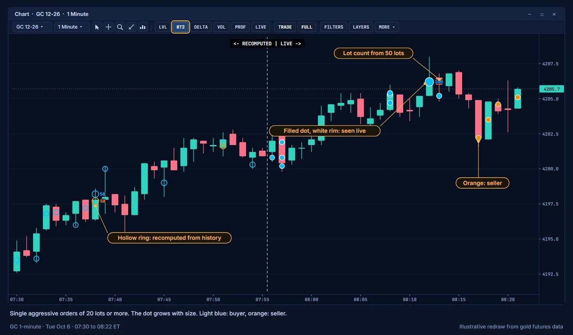Screen dimensions: 573x335
Task: Select the arrow pointer tool
Action: (97, 27)
